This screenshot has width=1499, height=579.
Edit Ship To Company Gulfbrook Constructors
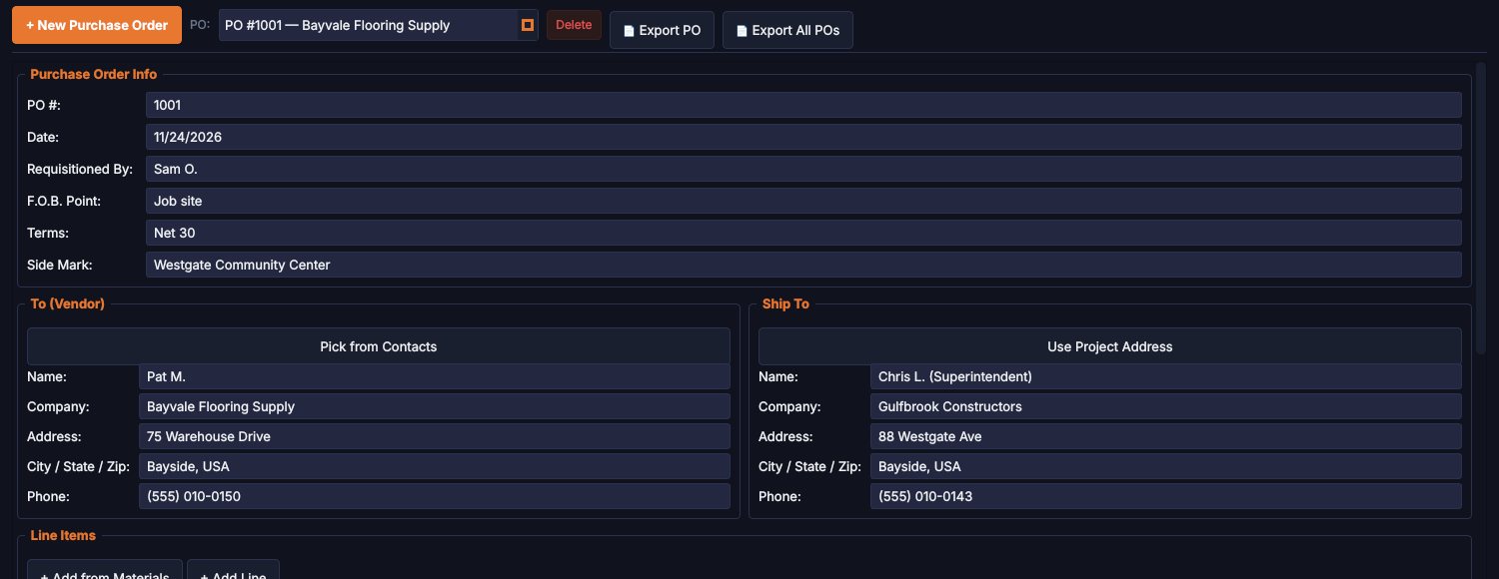click(x=1166, y=406)
